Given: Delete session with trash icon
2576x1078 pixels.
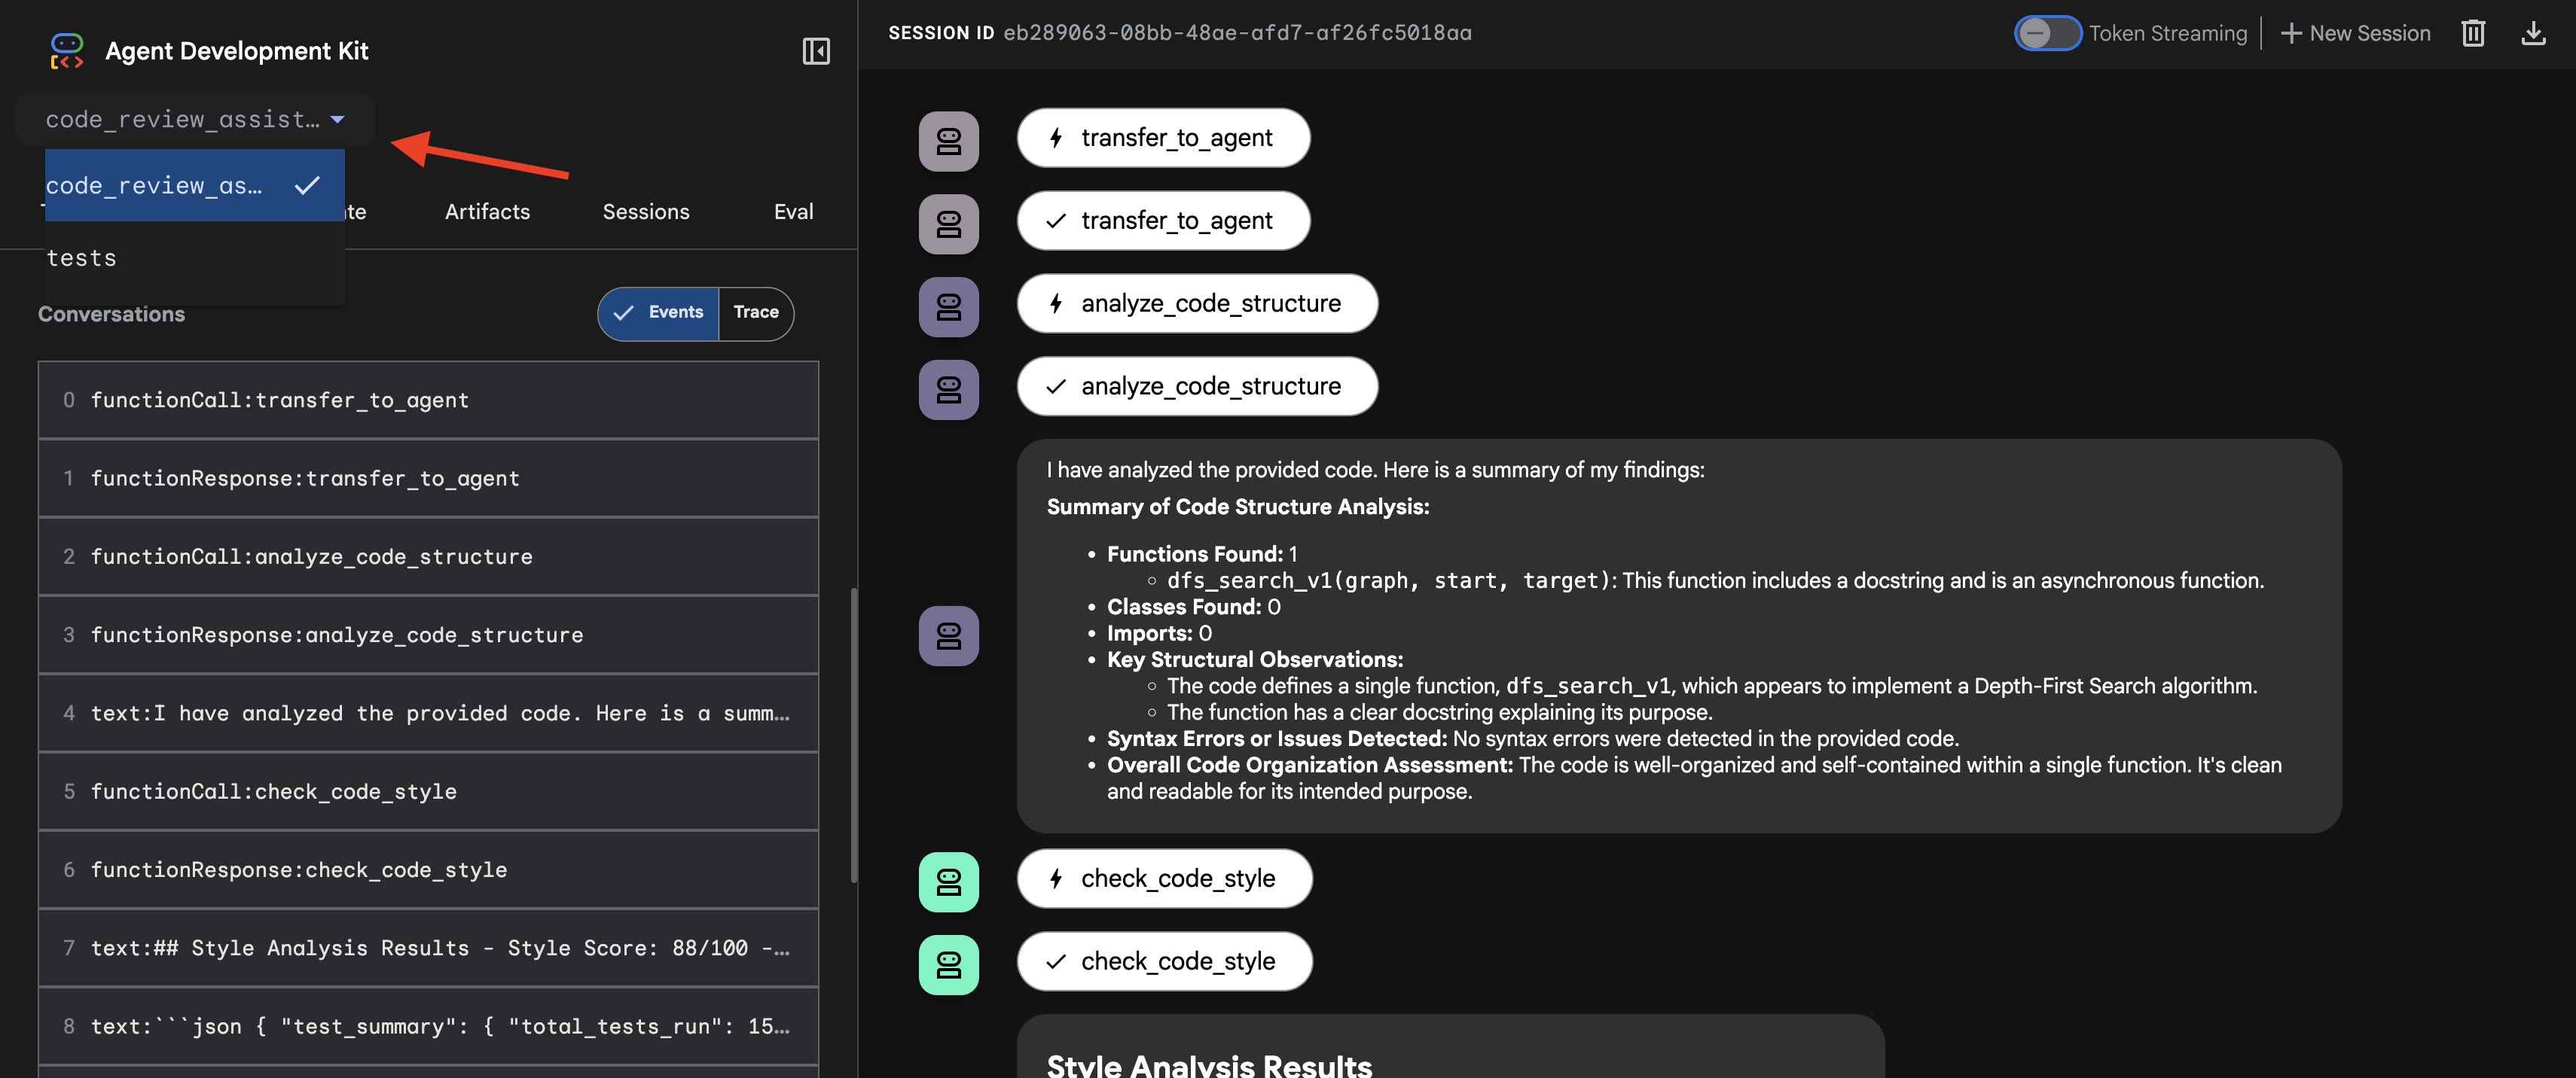Looking at the screenshot, I should [2472, 33].
